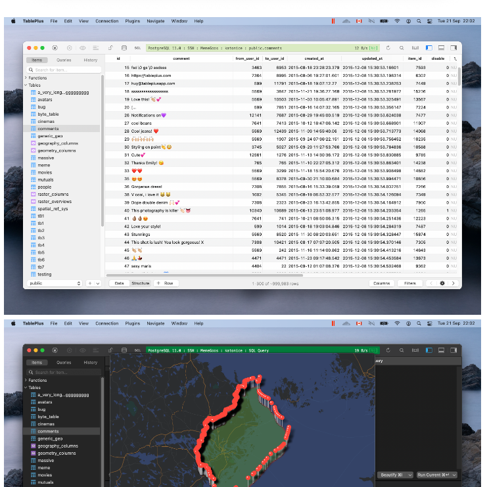Click the + Row button

point(166,283)
